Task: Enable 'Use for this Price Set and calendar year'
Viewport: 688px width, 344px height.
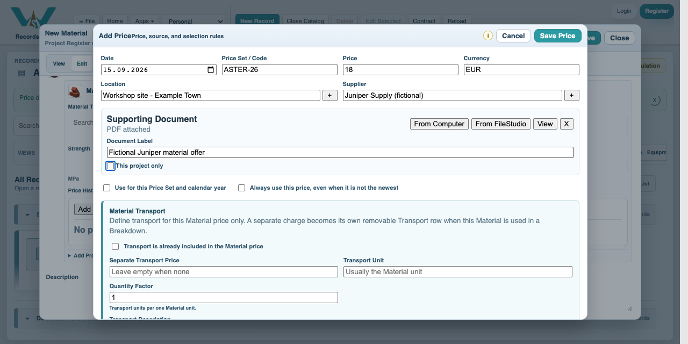Action: click(106, 188)
